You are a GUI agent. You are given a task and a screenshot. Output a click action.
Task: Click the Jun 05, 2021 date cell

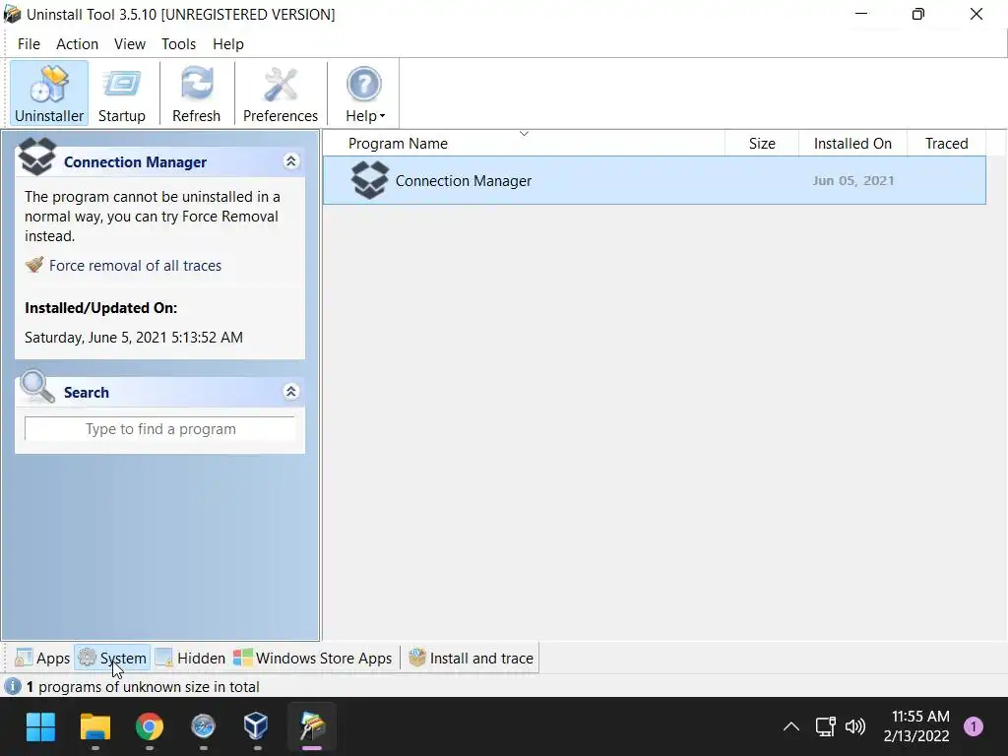click(853, 181)
